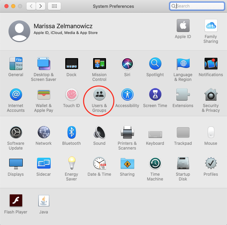Show all preferences with grid button
This screenshot has width=227, height=225.
[54, 6]
